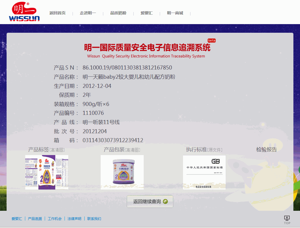Click green arrow icon on query button
The height and width of the screenshot is (228, 300).
click(x=165, y=202)
